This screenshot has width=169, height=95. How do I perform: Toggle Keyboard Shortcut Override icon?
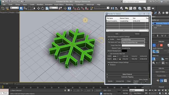point(69,8)
